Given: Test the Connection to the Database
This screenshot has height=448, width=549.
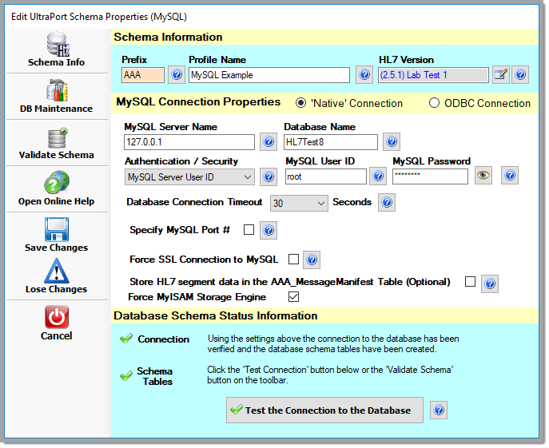Looking at the screenshot, I should (x=324, y=410).
